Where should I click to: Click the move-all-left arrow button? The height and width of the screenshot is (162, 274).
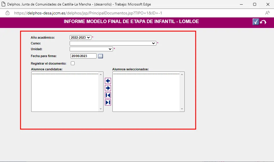pos(108,95)
